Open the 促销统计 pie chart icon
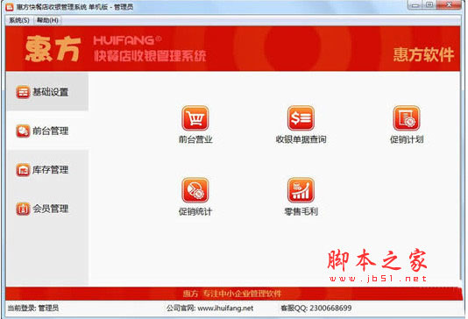468x319 pixels. [x=195, y=190]
